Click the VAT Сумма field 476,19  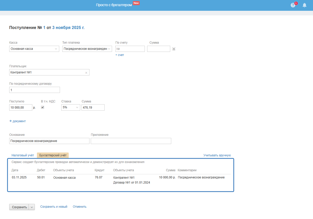tap(93, 108)
